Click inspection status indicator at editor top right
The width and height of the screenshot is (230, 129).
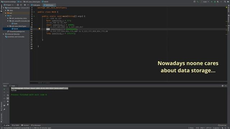[x=226, y=8]
